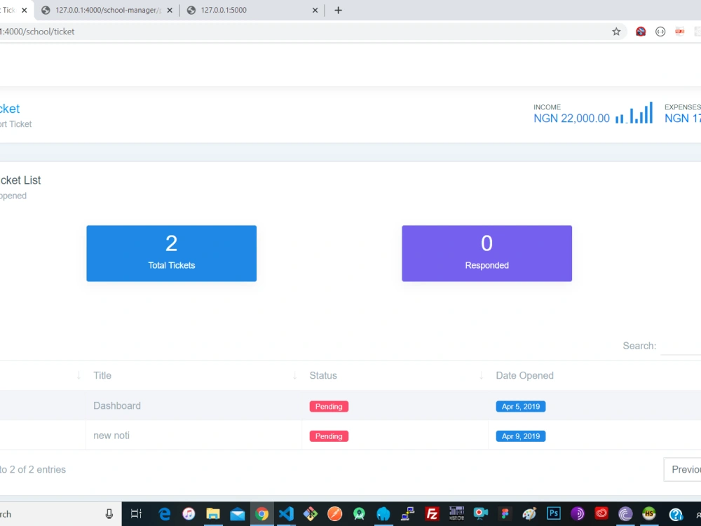Open the barcode-style app in taskbar
Screen dimensions: 701x526
pyautogui.click(x=456, y=514)
